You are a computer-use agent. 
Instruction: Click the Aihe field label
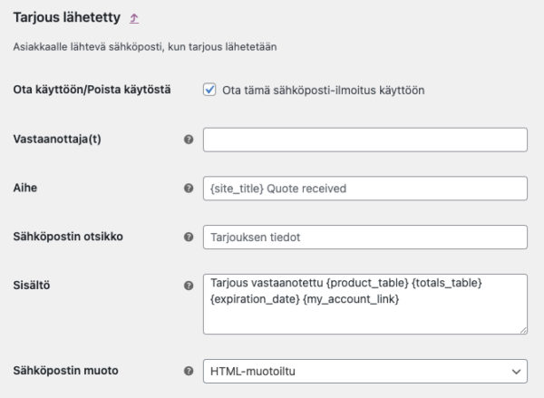(x=25, y=188)
